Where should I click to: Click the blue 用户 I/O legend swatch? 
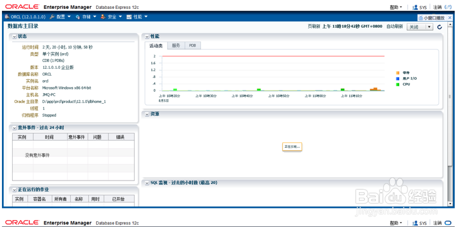coord(398,79)
